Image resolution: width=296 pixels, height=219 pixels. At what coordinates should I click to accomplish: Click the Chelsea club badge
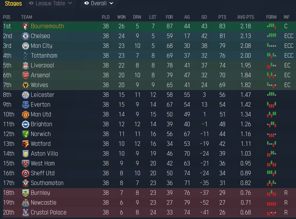point(26,36)
